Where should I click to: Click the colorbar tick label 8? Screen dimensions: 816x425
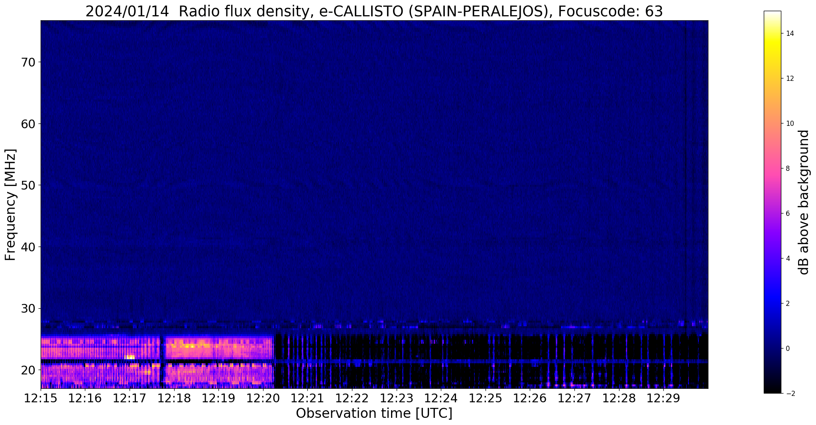tap(787, 168)
